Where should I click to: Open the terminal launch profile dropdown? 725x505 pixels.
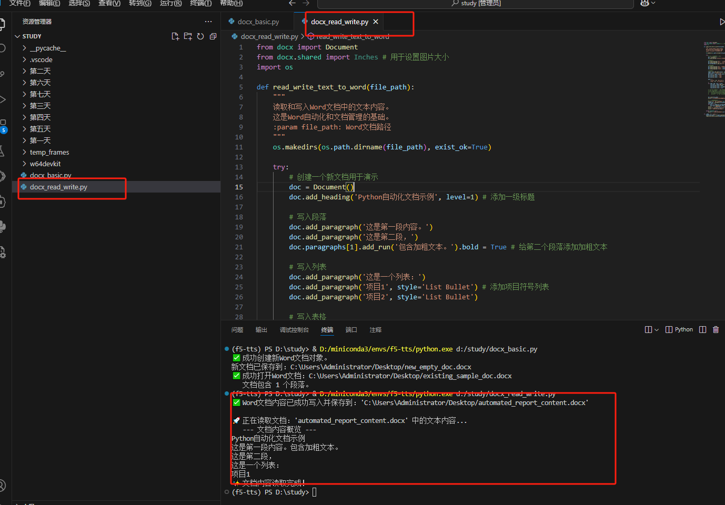point(656,330)
